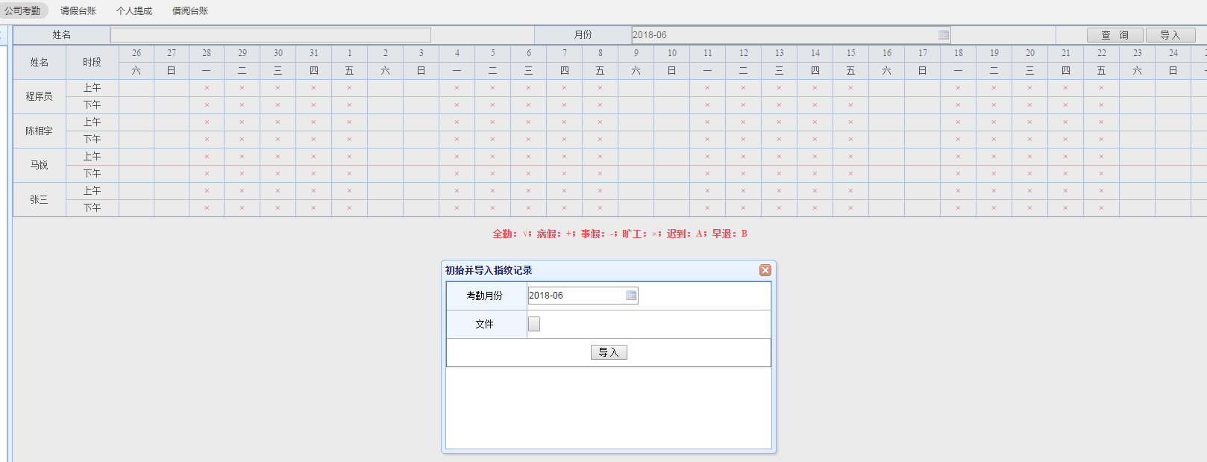Click the 程序员 name cell
Screen dimensions: 1207x462
40,96
